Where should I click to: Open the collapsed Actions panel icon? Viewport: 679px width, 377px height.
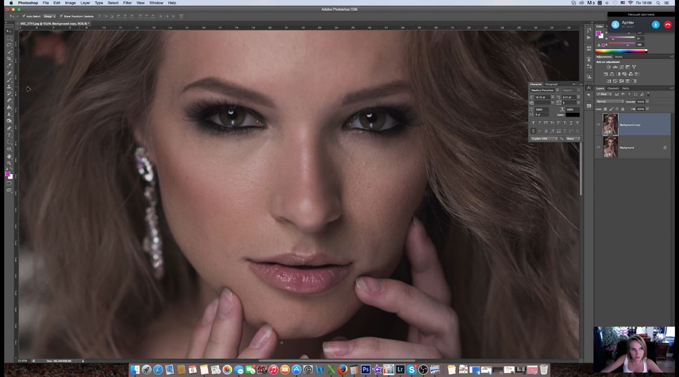coord(589,38)
